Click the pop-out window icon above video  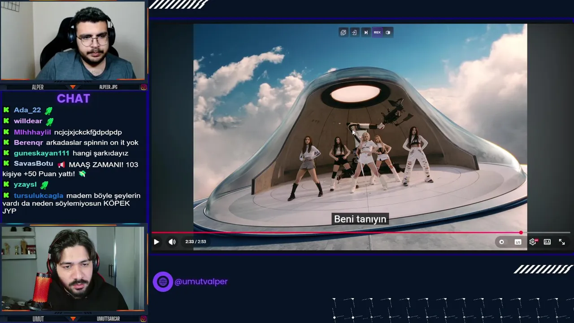pyautogui.click(x=344, y=32)
